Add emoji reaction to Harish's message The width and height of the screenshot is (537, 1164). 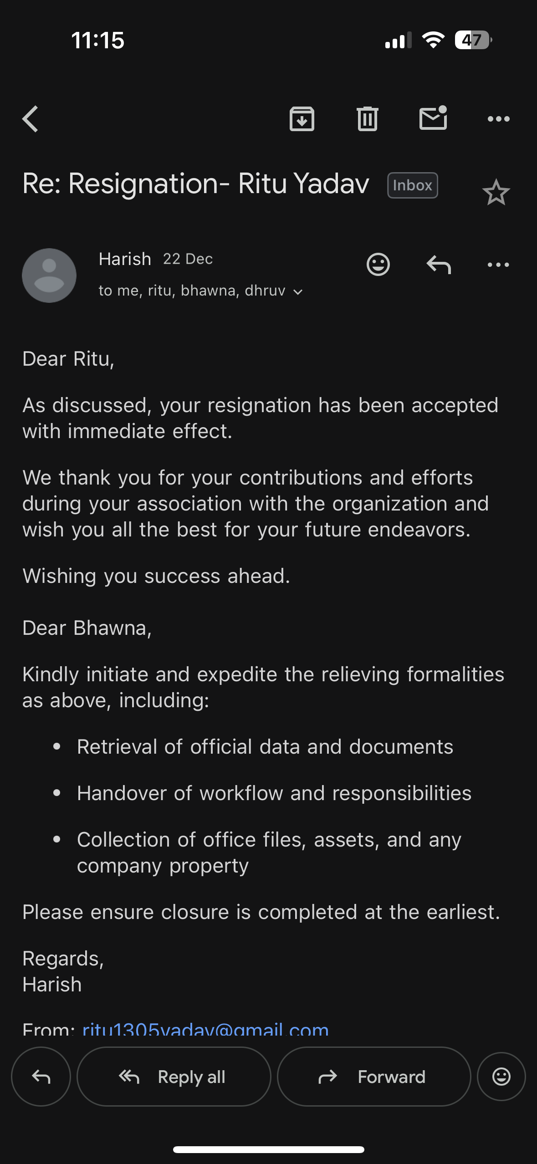pos(378,264)
